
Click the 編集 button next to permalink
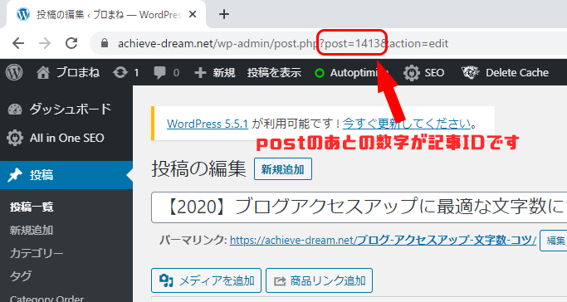[554, 241]
